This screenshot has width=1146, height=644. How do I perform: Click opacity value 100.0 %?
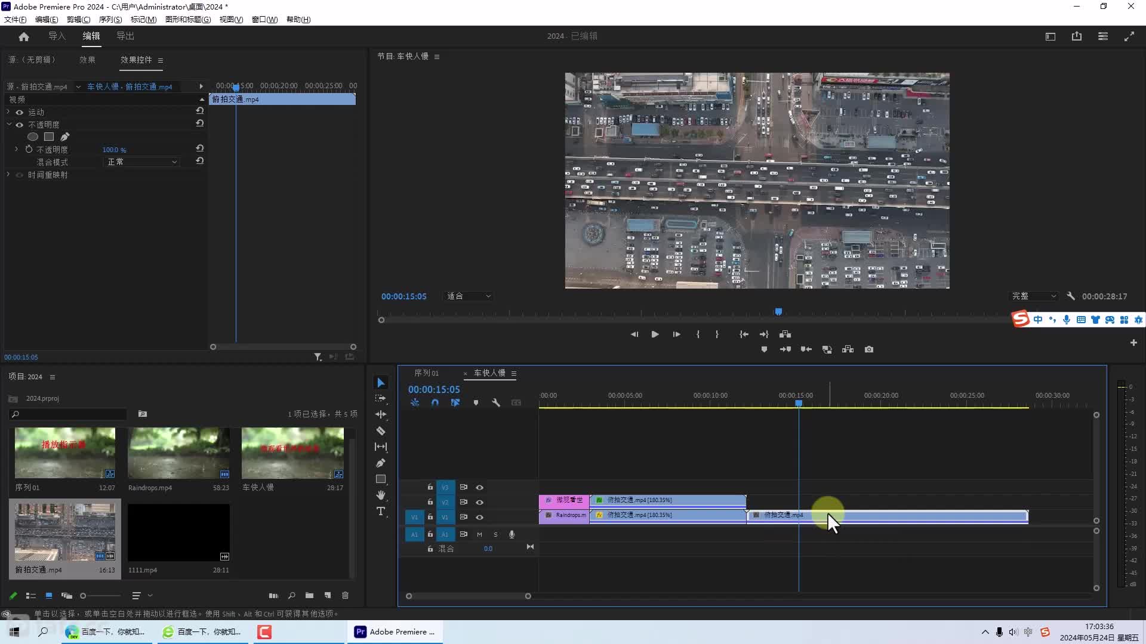pyautogui.click(x=114, y=150)
